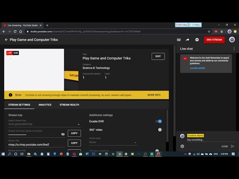
Task: Close the Live streaming - YouTube Studio tab
Action: pos(41,25)
